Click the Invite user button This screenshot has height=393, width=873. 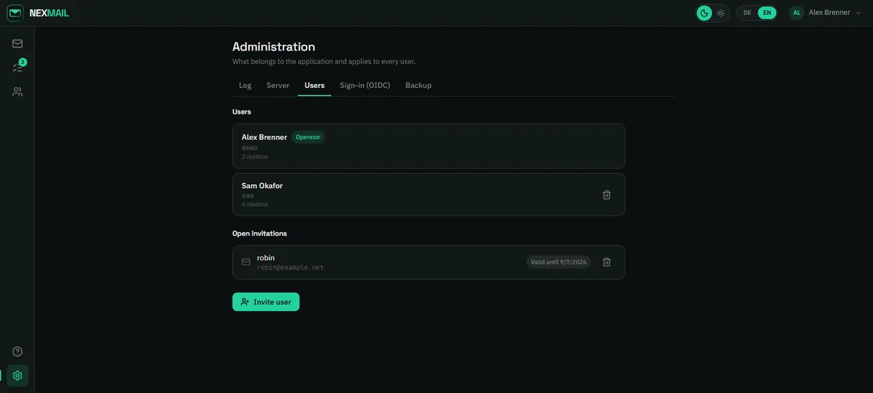coord(266,302)
